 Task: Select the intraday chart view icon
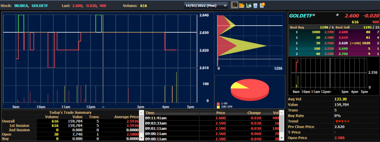(235, 5)
